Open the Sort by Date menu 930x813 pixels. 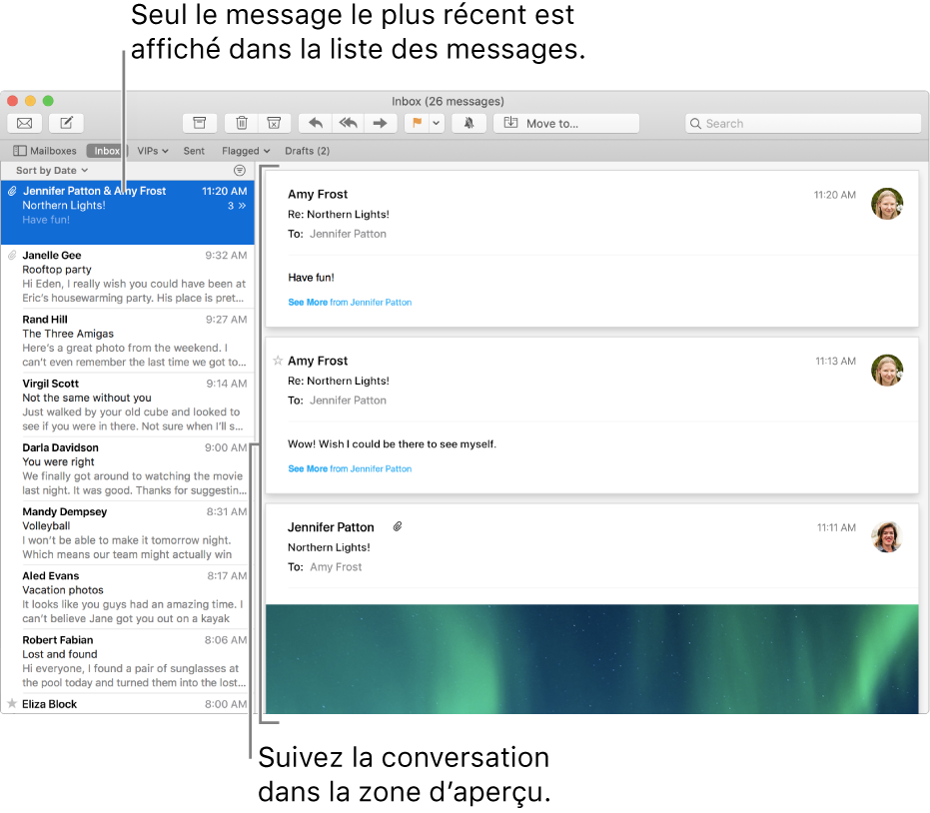52,170
